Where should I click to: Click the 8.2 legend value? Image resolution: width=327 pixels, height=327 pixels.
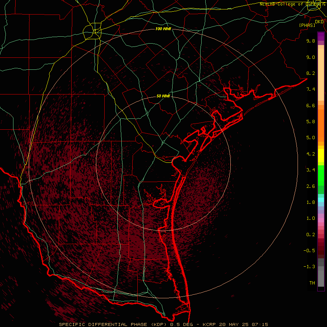click(x=311, y=73)
